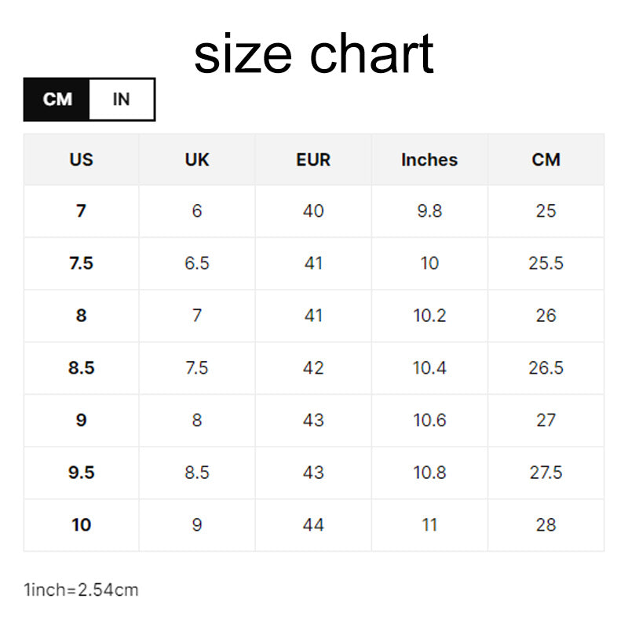Viewport: 628px width, 628px height.
Task: Click the EUR column header
Action: click(313, 159)
